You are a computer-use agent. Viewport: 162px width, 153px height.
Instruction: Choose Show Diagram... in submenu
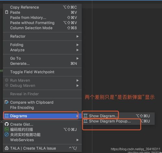(118, 116)
